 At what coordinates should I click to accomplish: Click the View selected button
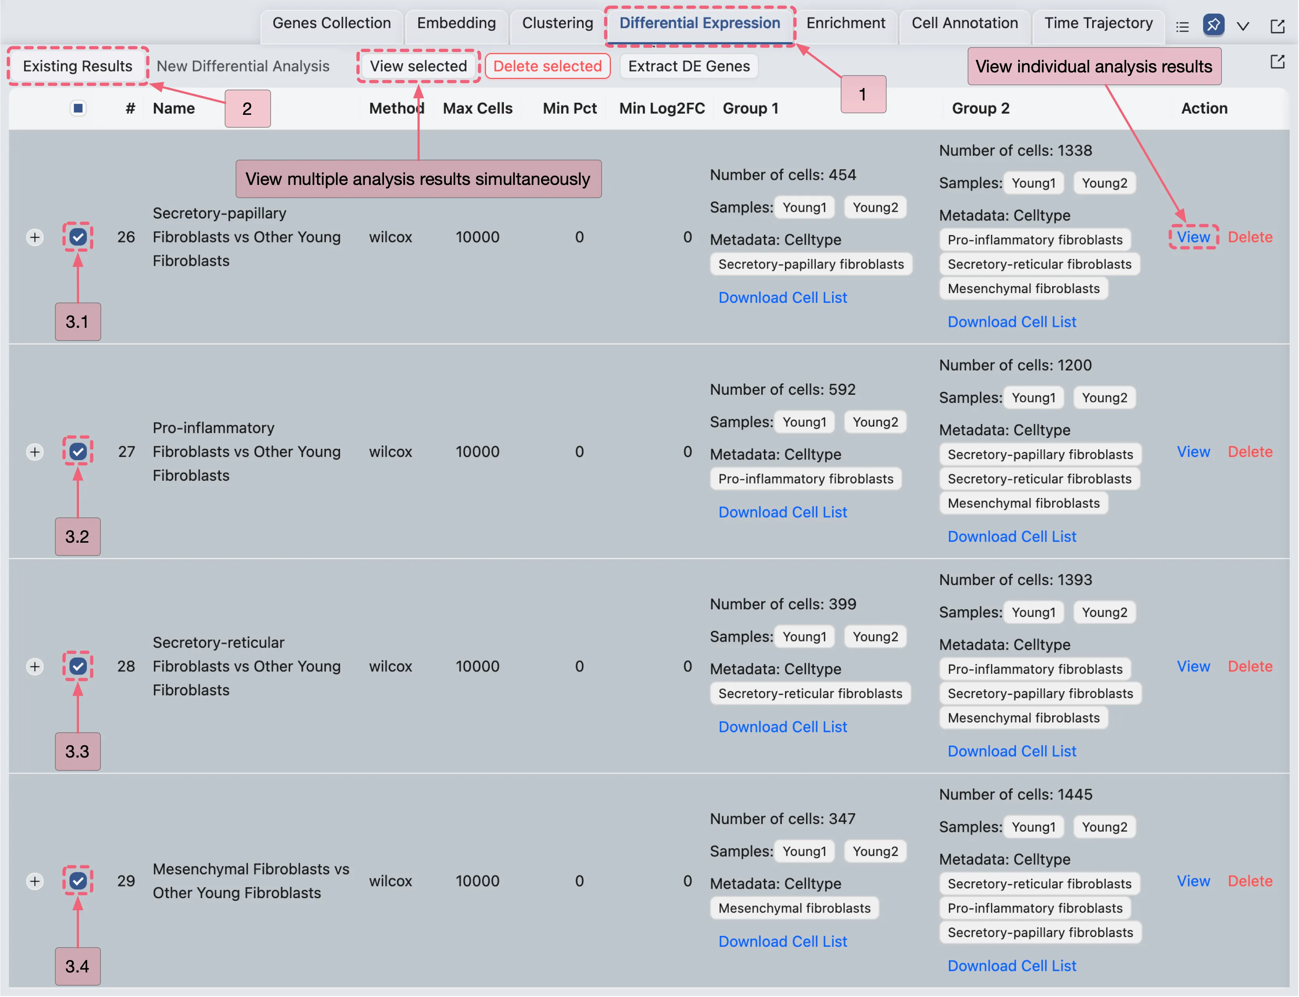(x=418, y=66)
